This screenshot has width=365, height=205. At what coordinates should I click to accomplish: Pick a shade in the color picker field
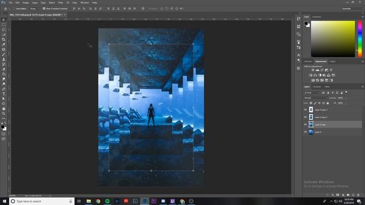click(x=333, y=39)
